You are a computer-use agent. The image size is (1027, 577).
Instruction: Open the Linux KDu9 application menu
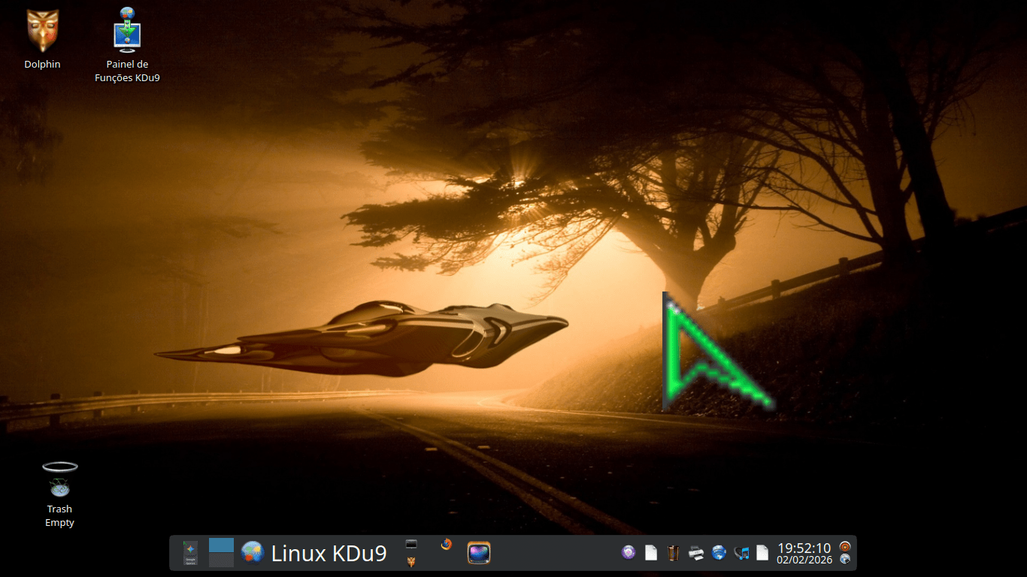pyautogui.click(x=314, y=553)
